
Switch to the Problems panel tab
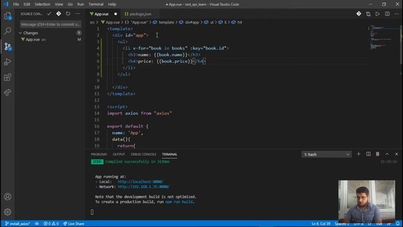(x=99, y=154)
